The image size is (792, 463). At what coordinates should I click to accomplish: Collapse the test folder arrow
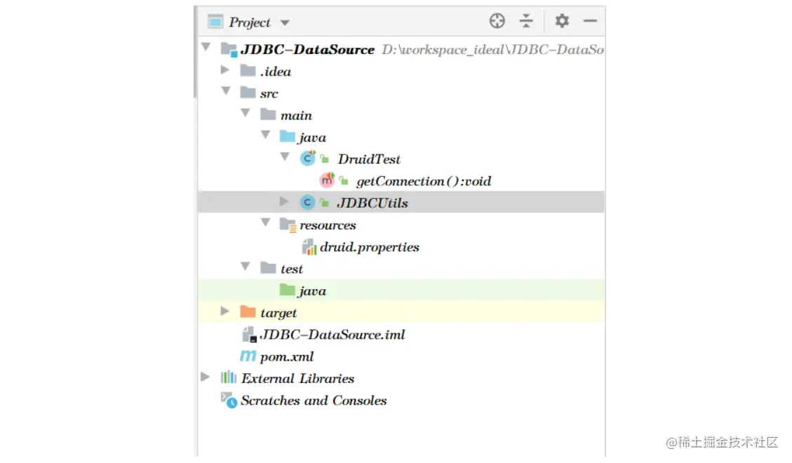[x=246, y=266]
